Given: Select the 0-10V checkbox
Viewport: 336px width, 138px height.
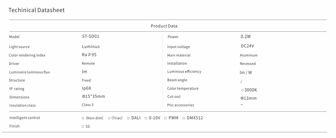Looking at the screenshot, I should click(x=146, y=118).
